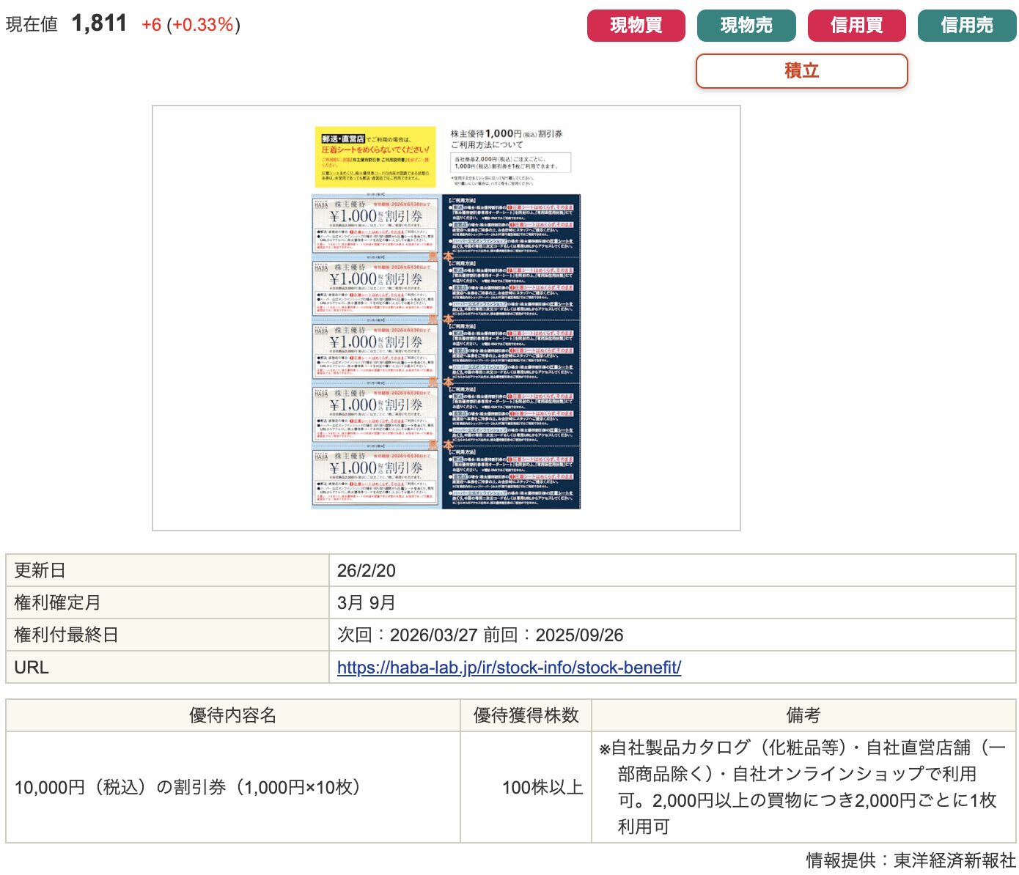Click the 権利付最終日 row label
This screenshot has width=1019, height=875.
coord(66,635)
